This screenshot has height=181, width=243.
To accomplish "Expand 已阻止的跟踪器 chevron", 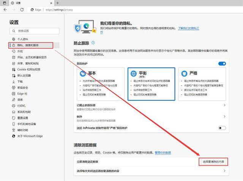I will point(224,105).
